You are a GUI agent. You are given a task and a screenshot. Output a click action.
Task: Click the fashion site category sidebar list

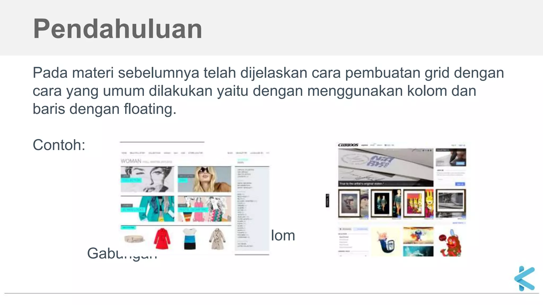[252, 209]
